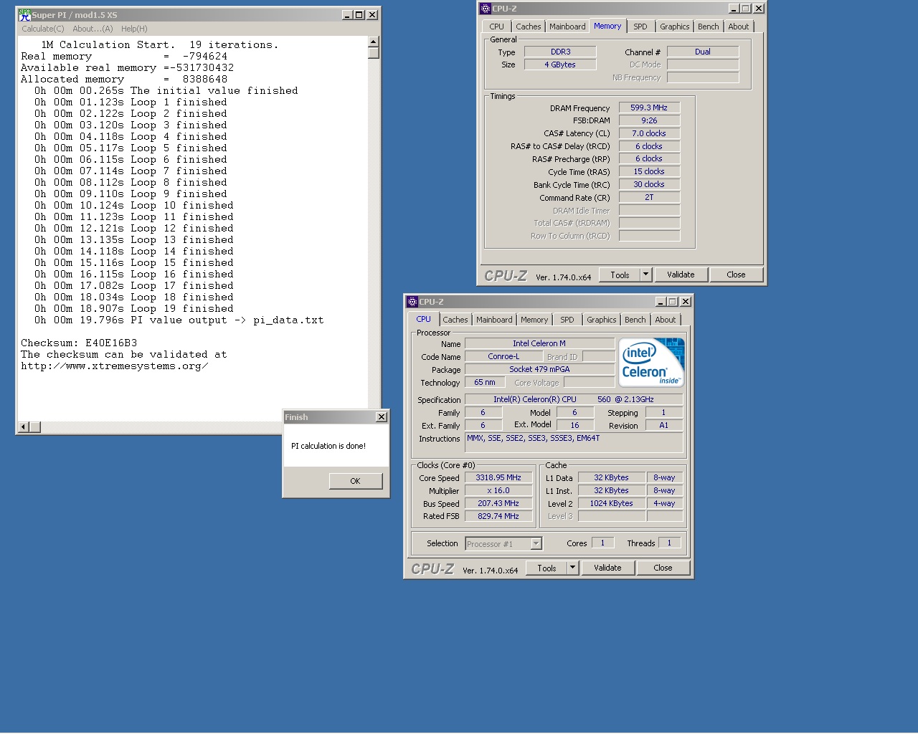Switch to CPU tab in upper CPU-Z window
The height and width of the screenshot is (734, 918).
[497, 27]
